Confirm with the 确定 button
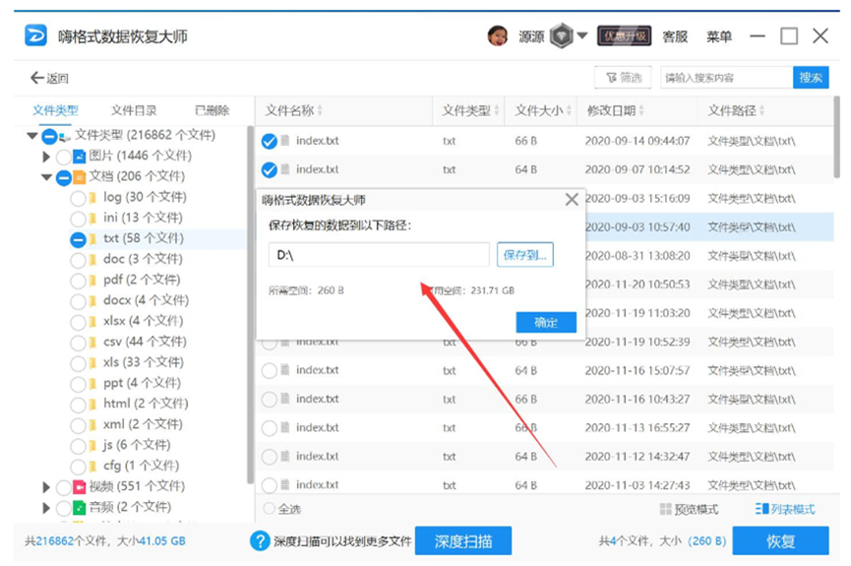851x566 pixels. click(x=546, y=322)
